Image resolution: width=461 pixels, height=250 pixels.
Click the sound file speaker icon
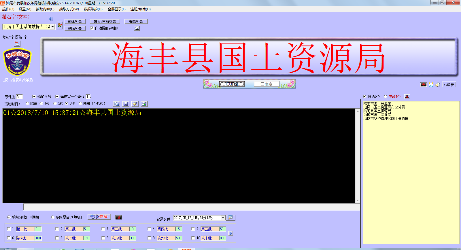[438, 85]
